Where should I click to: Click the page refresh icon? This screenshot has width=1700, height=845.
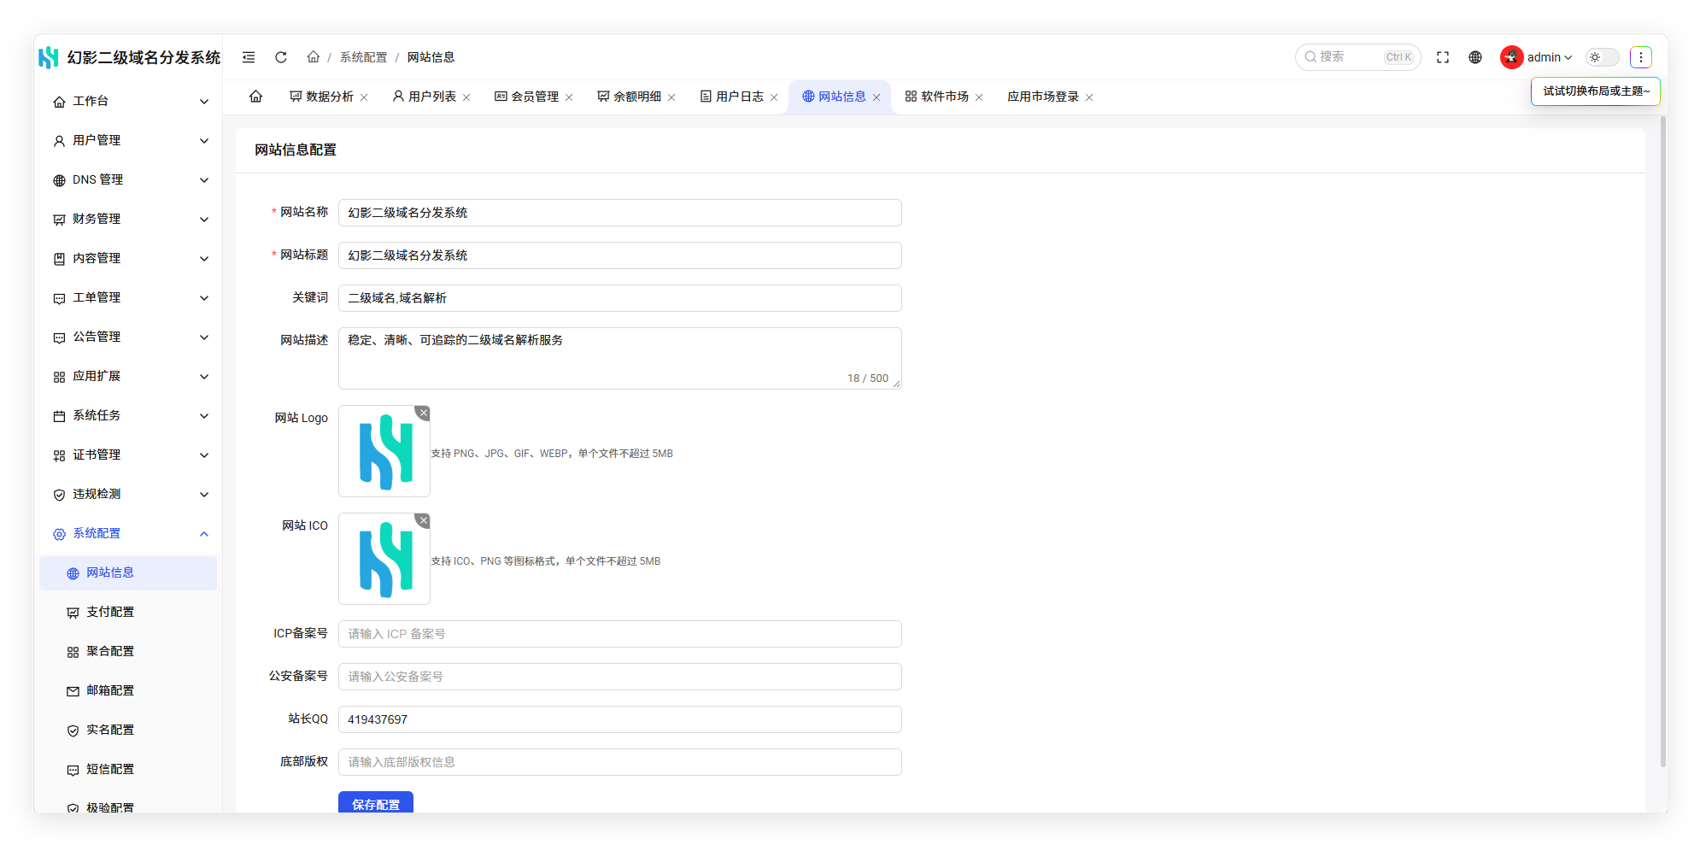[281, 57]
